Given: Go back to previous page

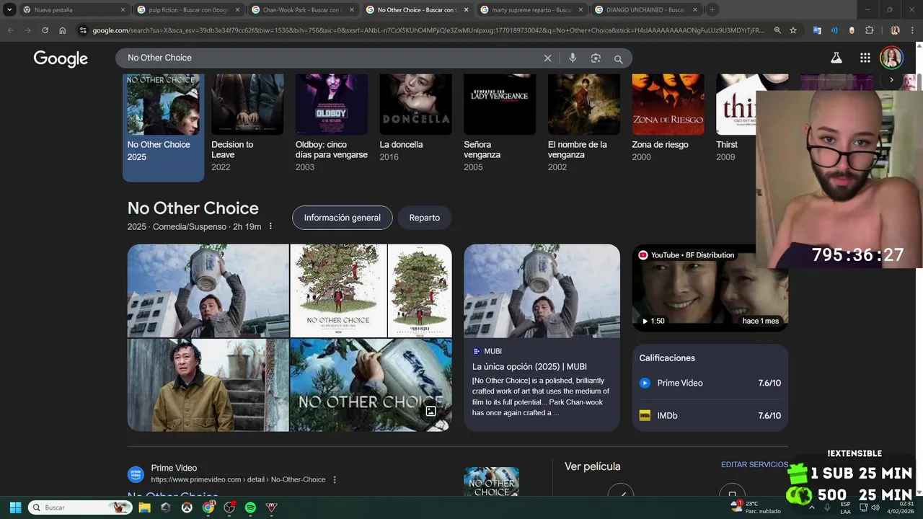Looking at the screenshot, I should [x=10, y=30].
